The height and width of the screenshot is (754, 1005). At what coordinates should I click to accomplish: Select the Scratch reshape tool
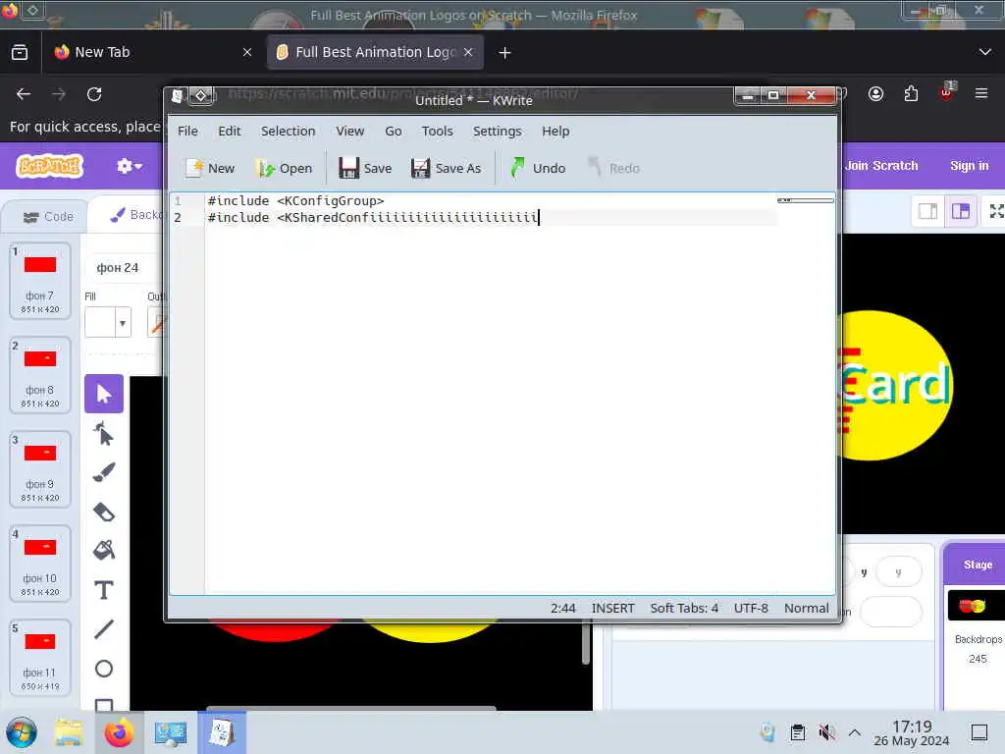[x=104, y=434]
